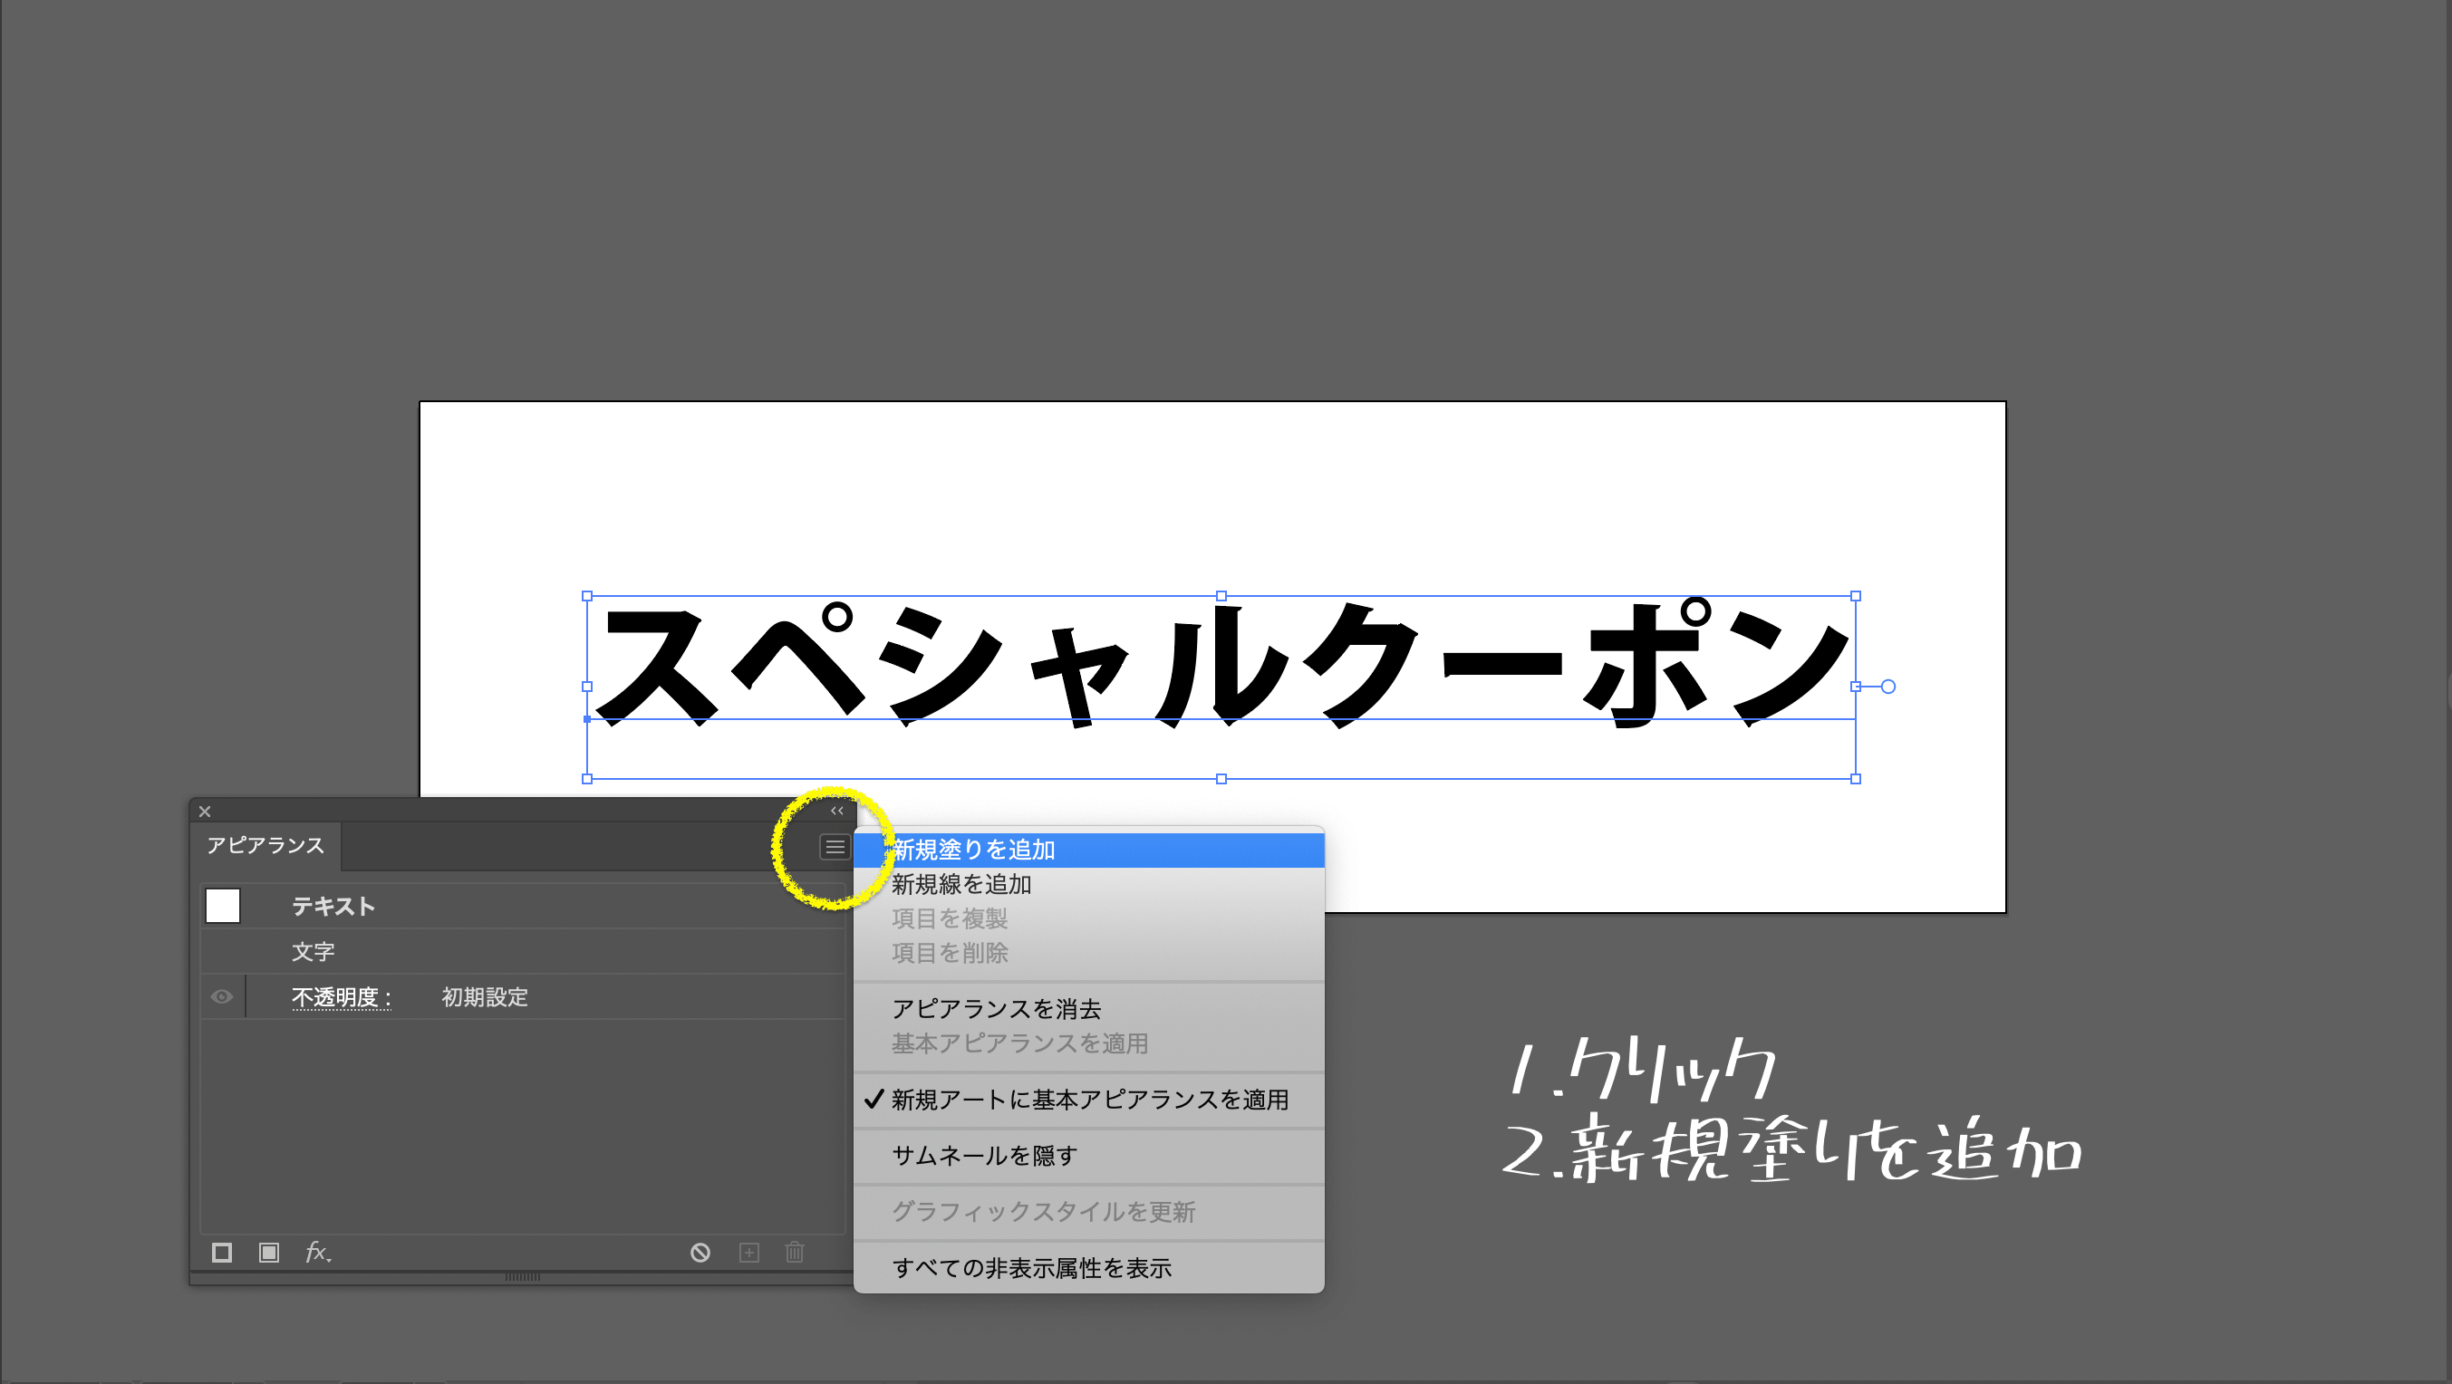Select the greyed 項目を削除 menu entry
This screenshot has height=1384, width=2452.
tap(1089, 953)
